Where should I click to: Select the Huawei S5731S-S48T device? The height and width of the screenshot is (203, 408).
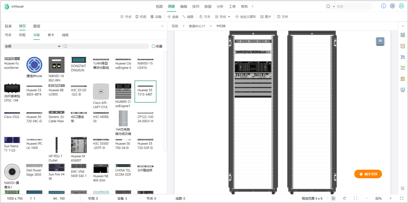point(145,91)
